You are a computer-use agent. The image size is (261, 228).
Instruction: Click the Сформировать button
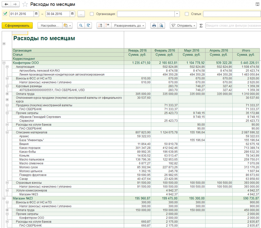pos(17,25)
